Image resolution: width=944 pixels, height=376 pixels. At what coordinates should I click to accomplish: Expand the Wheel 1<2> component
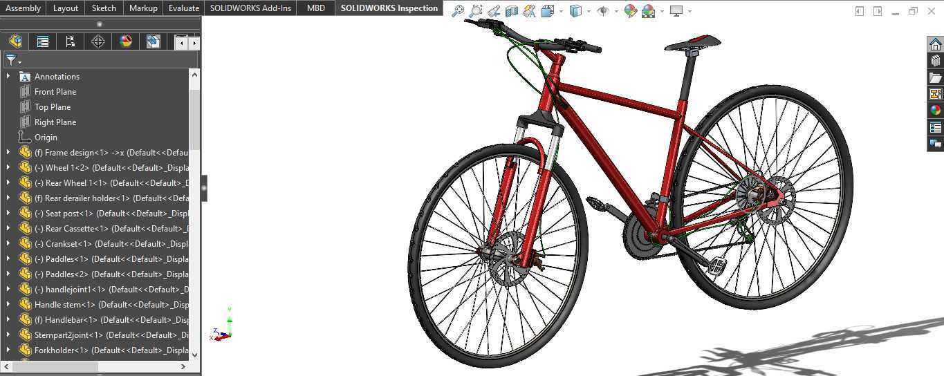click(8, 167)
